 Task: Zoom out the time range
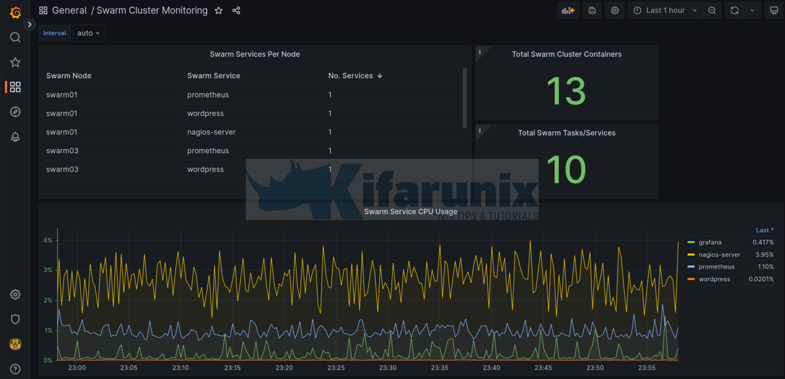[x=711, y=10]
